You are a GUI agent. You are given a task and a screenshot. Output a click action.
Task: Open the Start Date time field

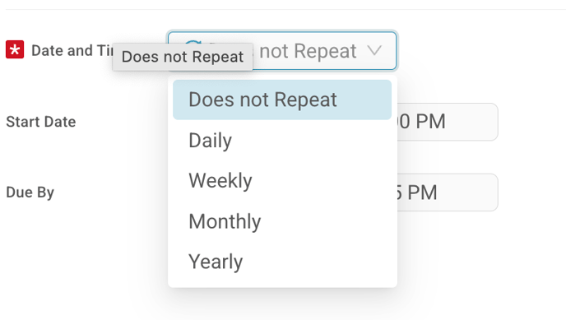pos(448,122)
